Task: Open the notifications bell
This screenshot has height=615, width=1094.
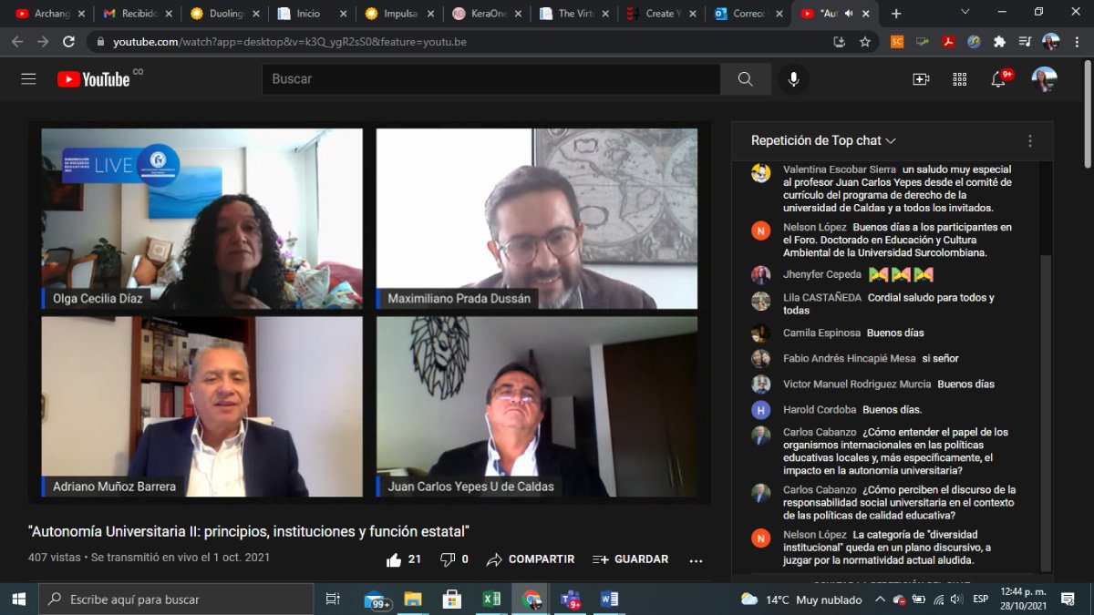Action: (998, 79)
